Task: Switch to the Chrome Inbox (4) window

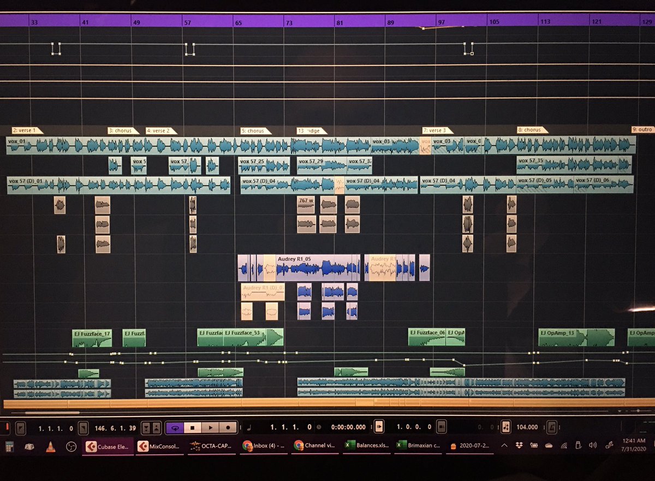Action: coord(264,446)
